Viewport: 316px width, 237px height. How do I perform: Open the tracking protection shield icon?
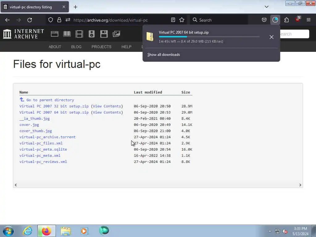coord(51,20)
